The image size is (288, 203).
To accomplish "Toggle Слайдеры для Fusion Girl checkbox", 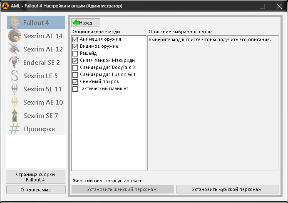I will pos(75,75).
